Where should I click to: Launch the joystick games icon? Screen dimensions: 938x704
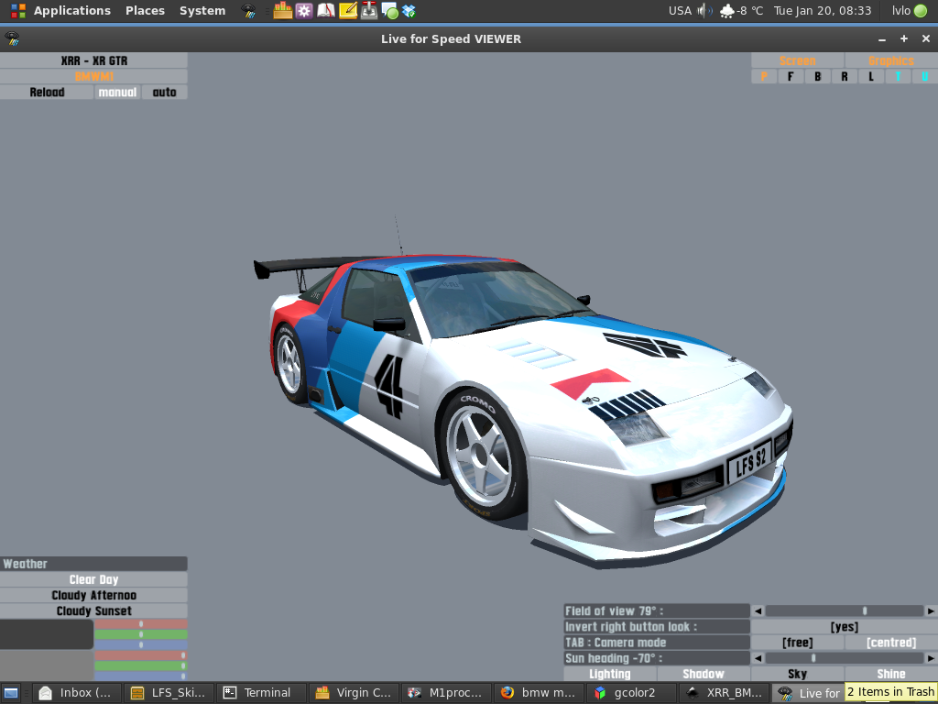click(369, 11)
